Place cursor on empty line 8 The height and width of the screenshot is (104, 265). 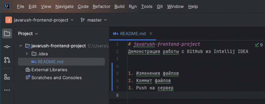(196, 95)
